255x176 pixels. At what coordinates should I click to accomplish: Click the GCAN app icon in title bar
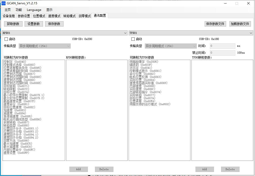[4, 3]
